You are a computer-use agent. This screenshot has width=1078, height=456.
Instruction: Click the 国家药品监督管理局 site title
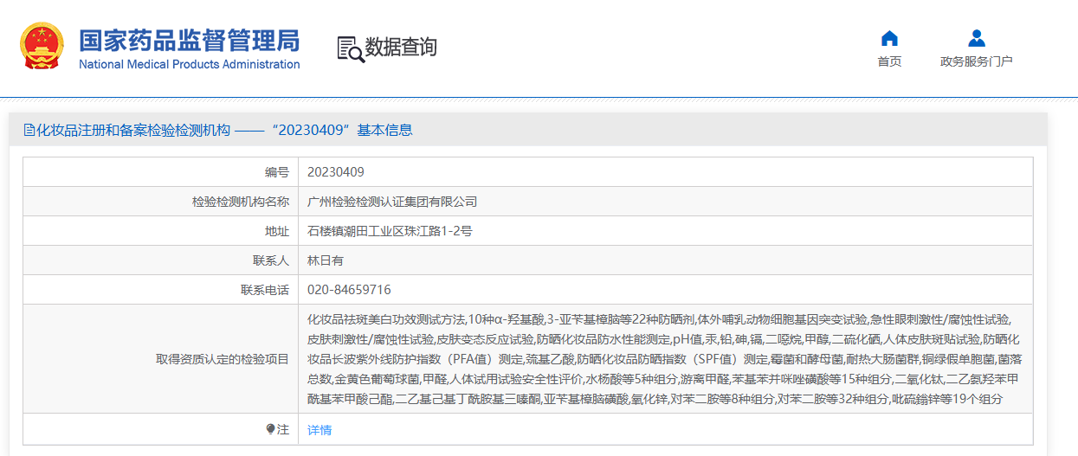(189, 40)
